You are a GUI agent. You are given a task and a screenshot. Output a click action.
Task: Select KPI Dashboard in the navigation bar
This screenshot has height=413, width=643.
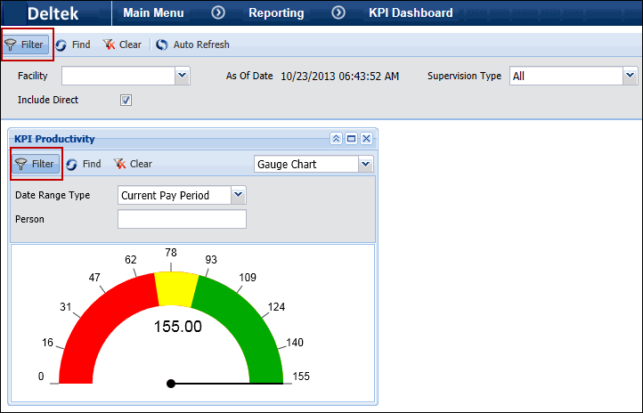tap(411, 13)
